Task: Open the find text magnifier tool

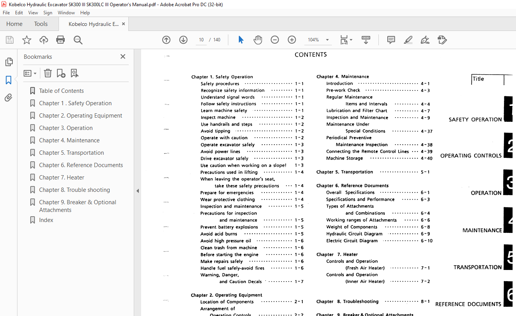Action: pos(78,40)
